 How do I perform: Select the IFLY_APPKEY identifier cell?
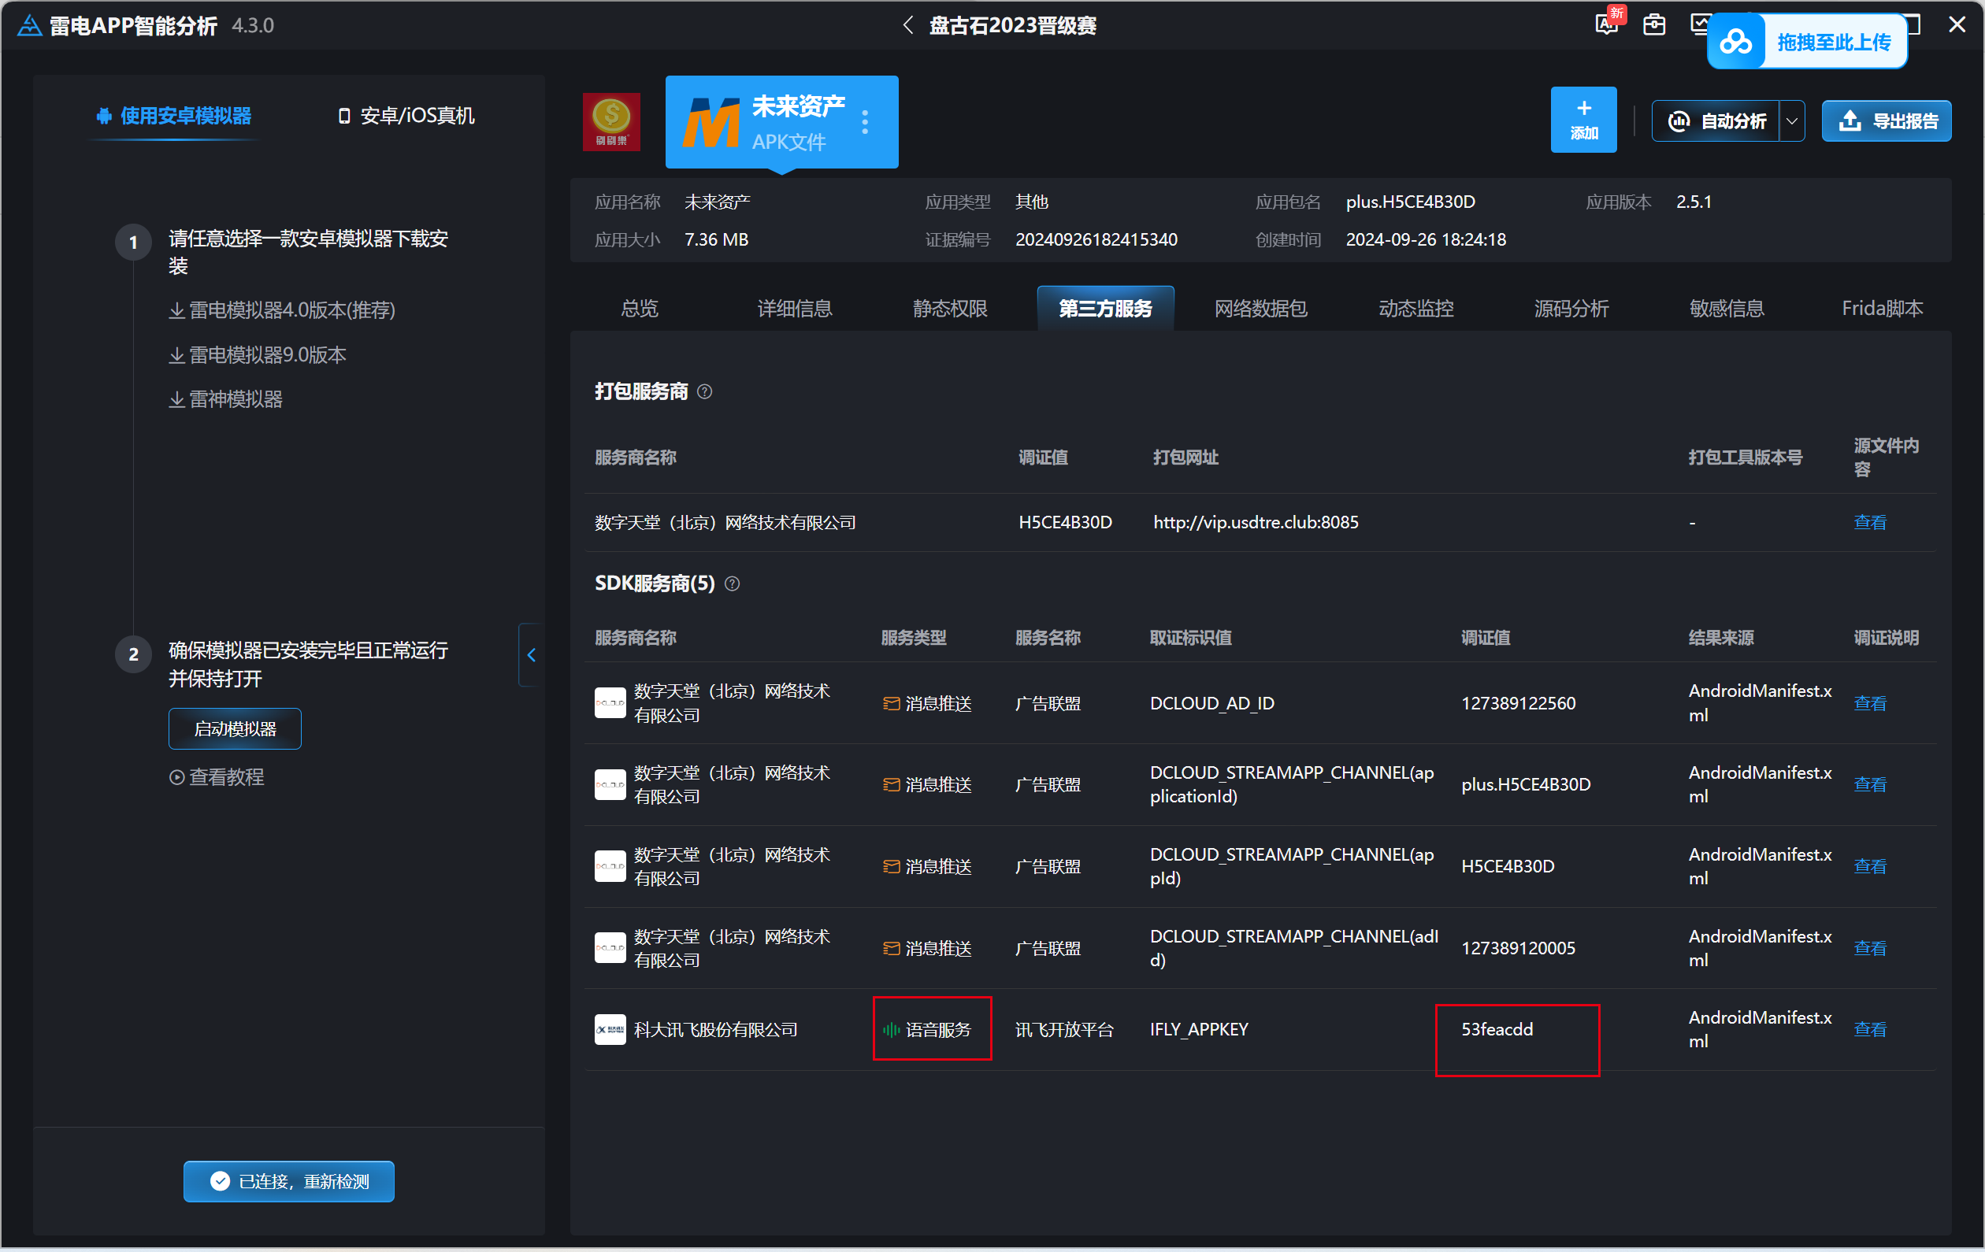pyautogui.click(x=1199, y=1028)
